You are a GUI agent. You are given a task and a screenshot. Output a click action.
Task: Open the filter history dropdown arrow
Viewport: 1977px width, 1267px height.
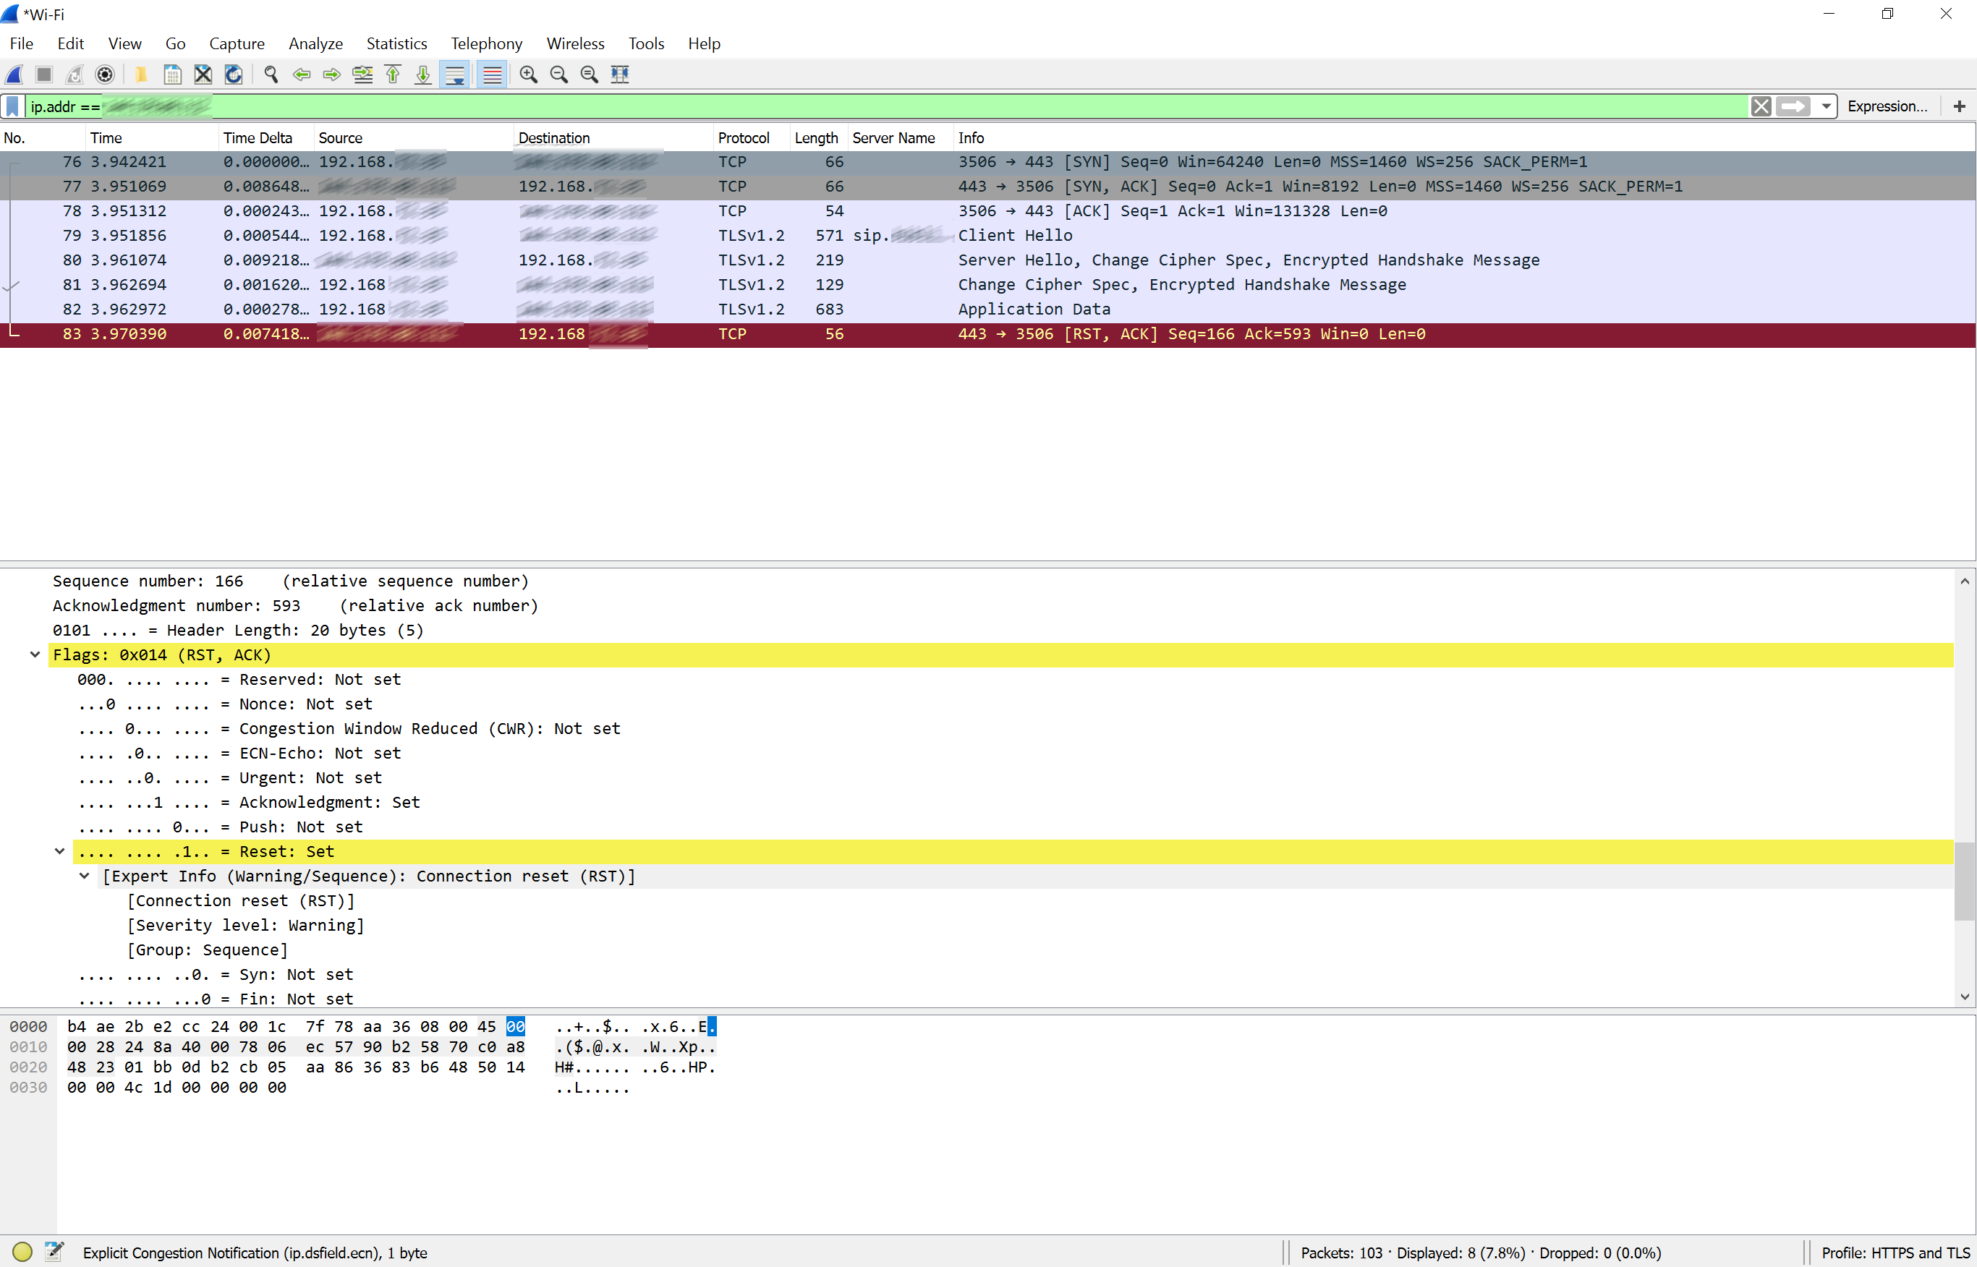pos(1826,106)
